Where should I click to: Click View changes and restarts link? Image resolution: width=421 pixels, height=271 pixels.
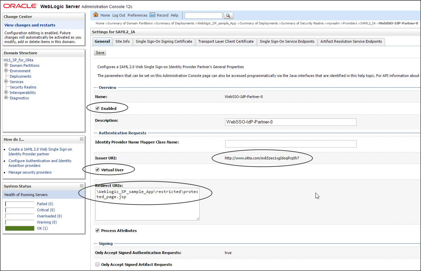coord(30,25)
